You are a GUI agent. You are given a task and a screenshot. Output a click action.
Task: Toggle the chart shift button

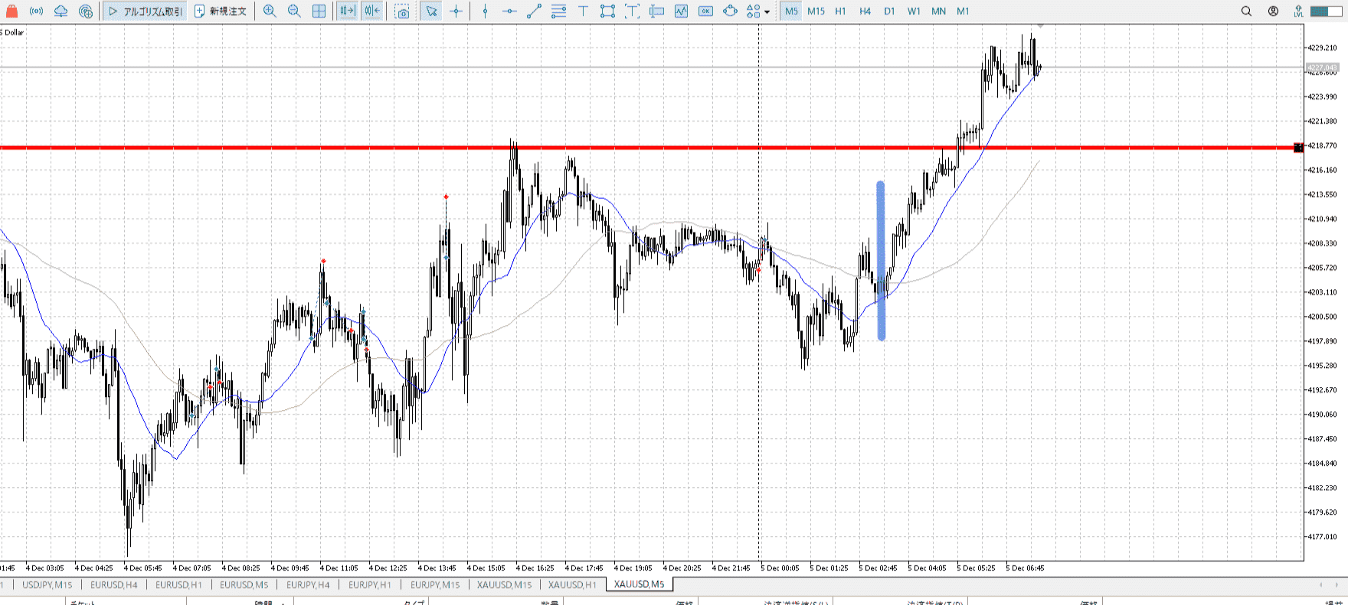[372, 11]
